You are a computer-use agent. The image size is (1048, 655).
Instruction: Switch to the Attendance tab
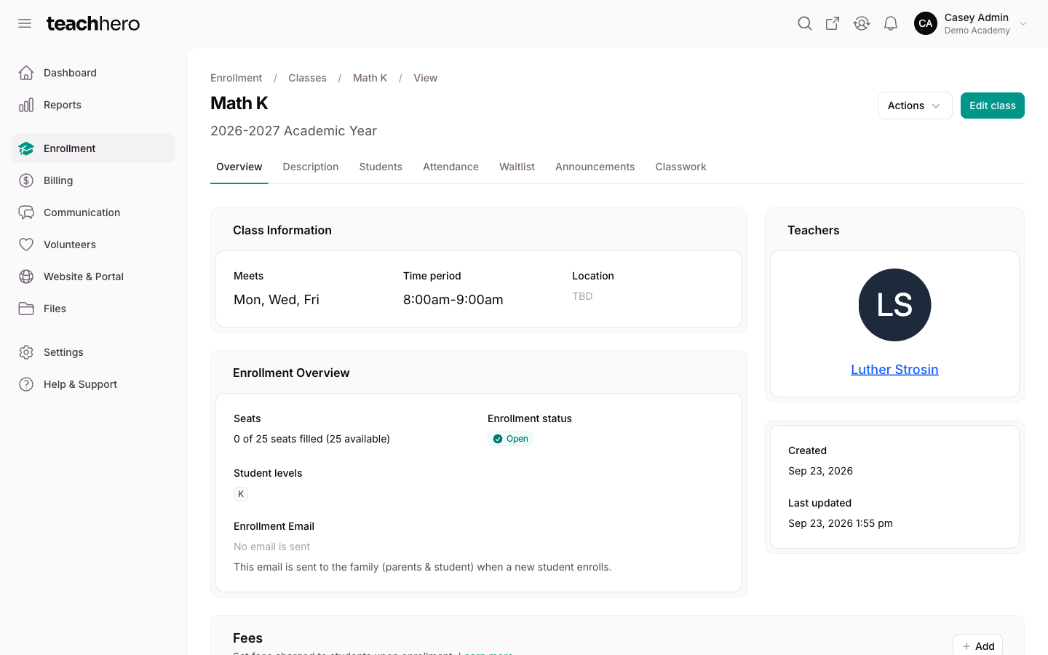(x=450, y=167)
